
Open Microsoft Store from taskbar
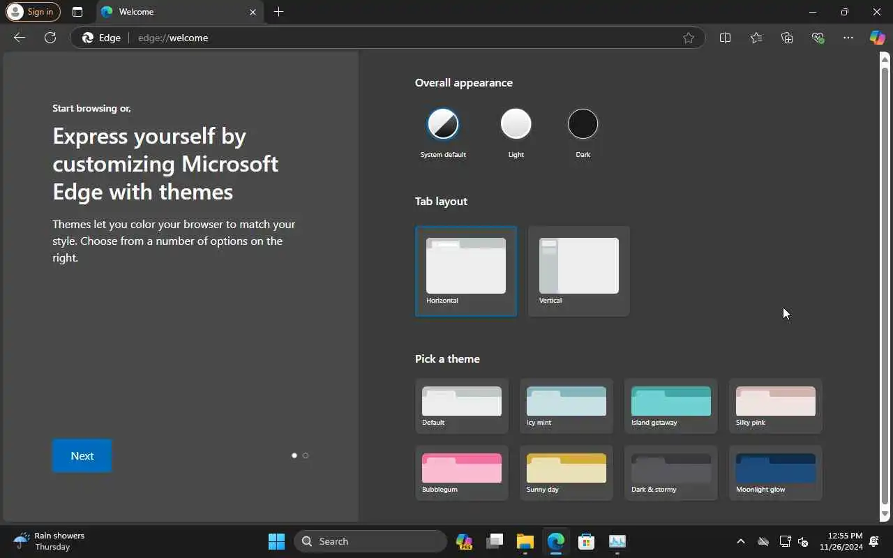pyautogui.click(x=587, y=541)
